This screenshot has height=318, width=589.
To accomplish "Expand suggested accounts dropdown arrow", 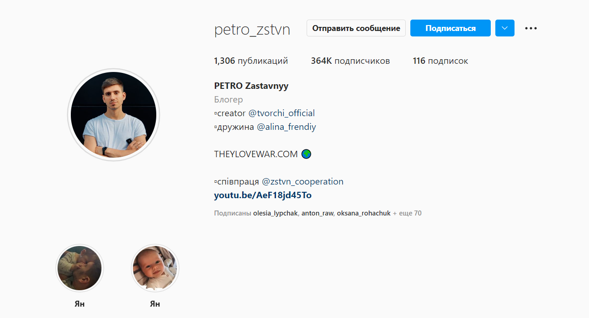I will click(505, 28).
